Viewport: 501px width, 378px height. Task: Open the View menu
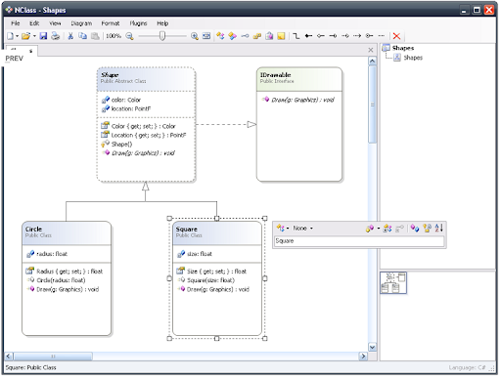pos(55,23)
